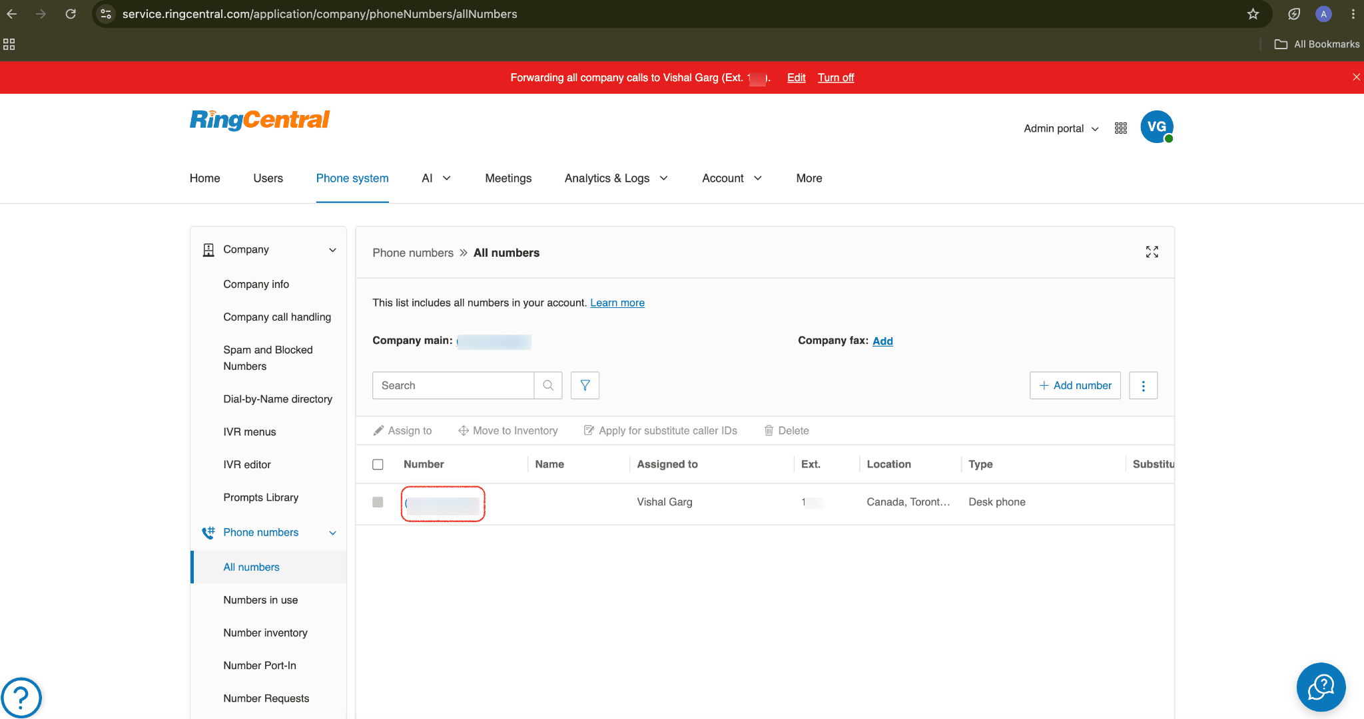1364x719 pixels.
Task: Open Prompts Library
Action: pyautogui.click(x=260, y=498)
